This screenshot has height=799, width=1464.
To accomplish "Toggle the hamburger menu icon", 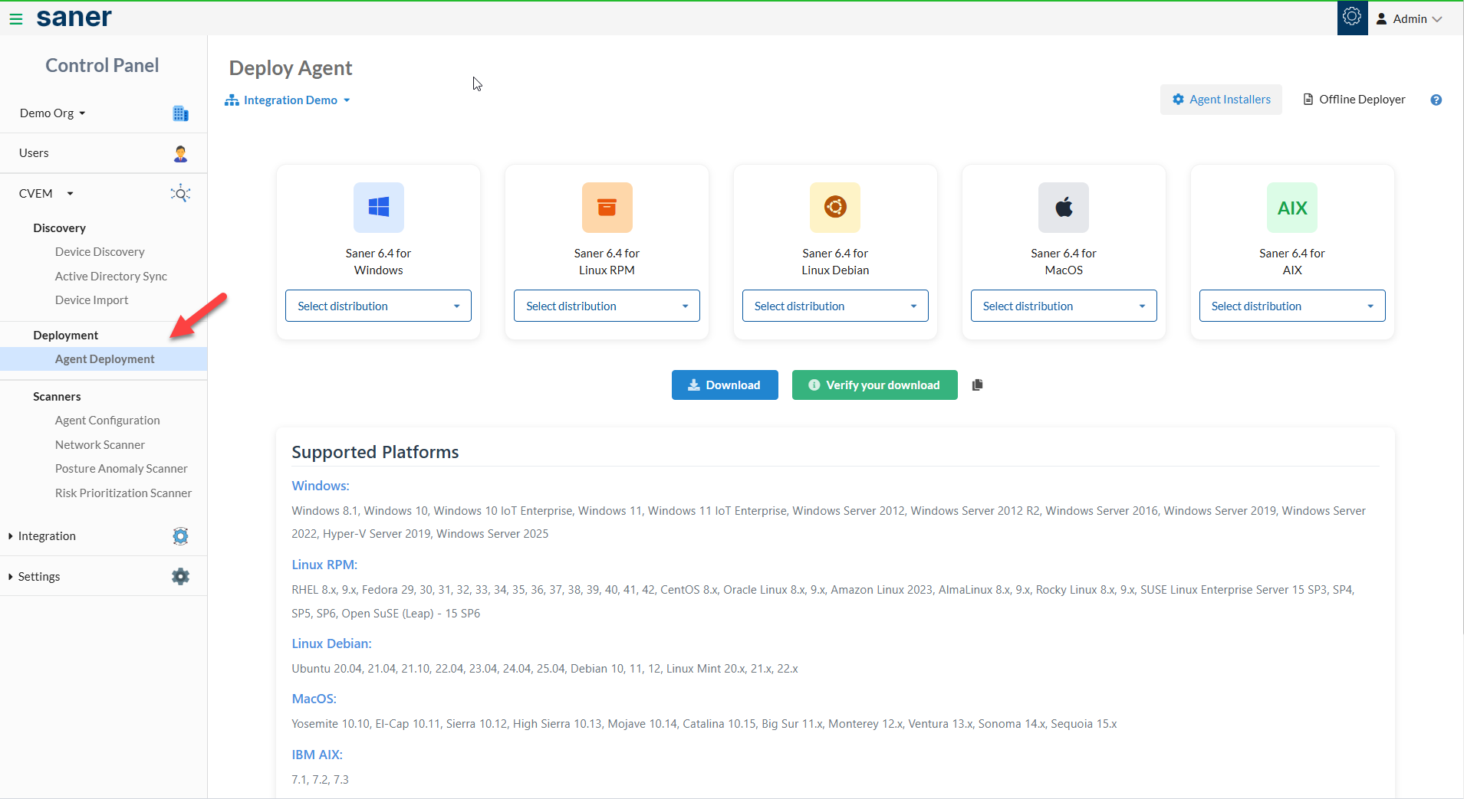I will click(x=16, y=19).
